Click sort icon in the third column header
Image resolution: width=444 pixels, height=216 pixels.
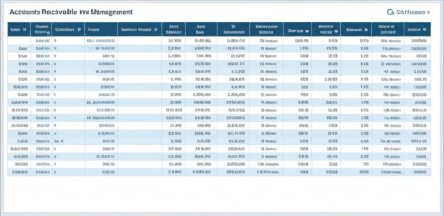click(79, 29)
